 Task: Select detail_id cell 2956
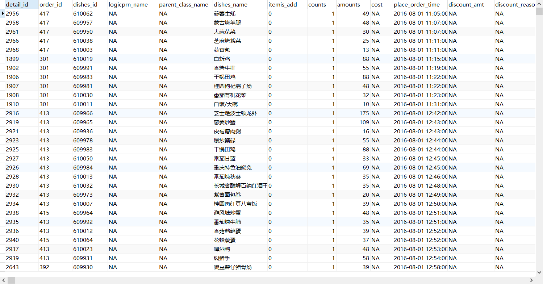pos(22,13)
